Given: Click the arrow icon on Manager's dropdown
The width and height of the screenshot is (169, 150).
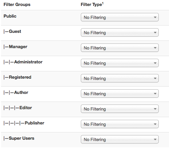Looking at the screenshot, I should click(155, 48).
